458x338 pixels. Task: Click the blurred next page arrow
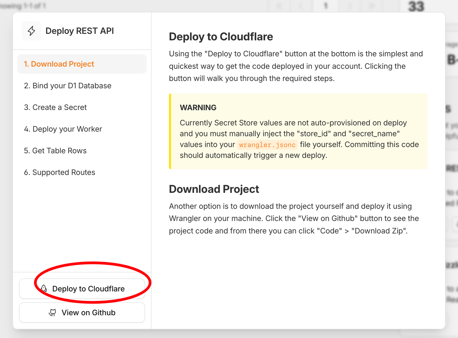tap(350, 6)
